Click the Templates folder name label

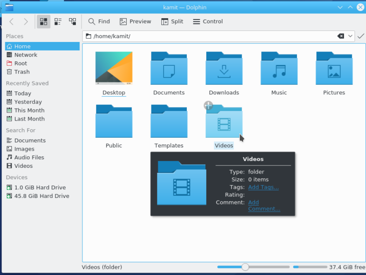(x=169, y=146)
